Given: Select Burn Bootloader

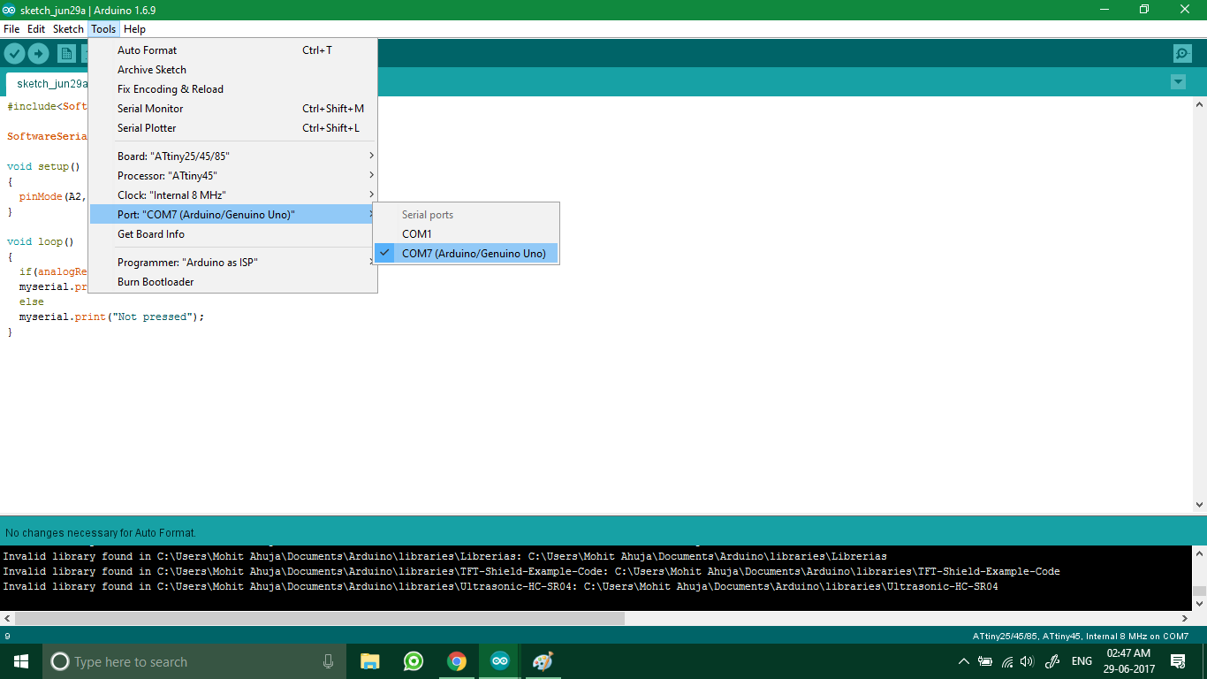Looking at the screenshot, I should [233, 282].
